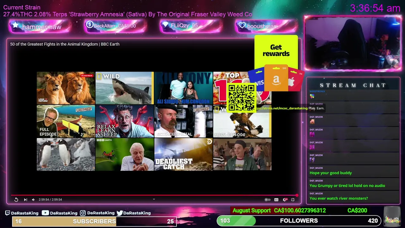The height and width of the screenshot is (228, 405).
Task: Open the classroom movie scene thumbnail
Action: click(x=242, y=155)
